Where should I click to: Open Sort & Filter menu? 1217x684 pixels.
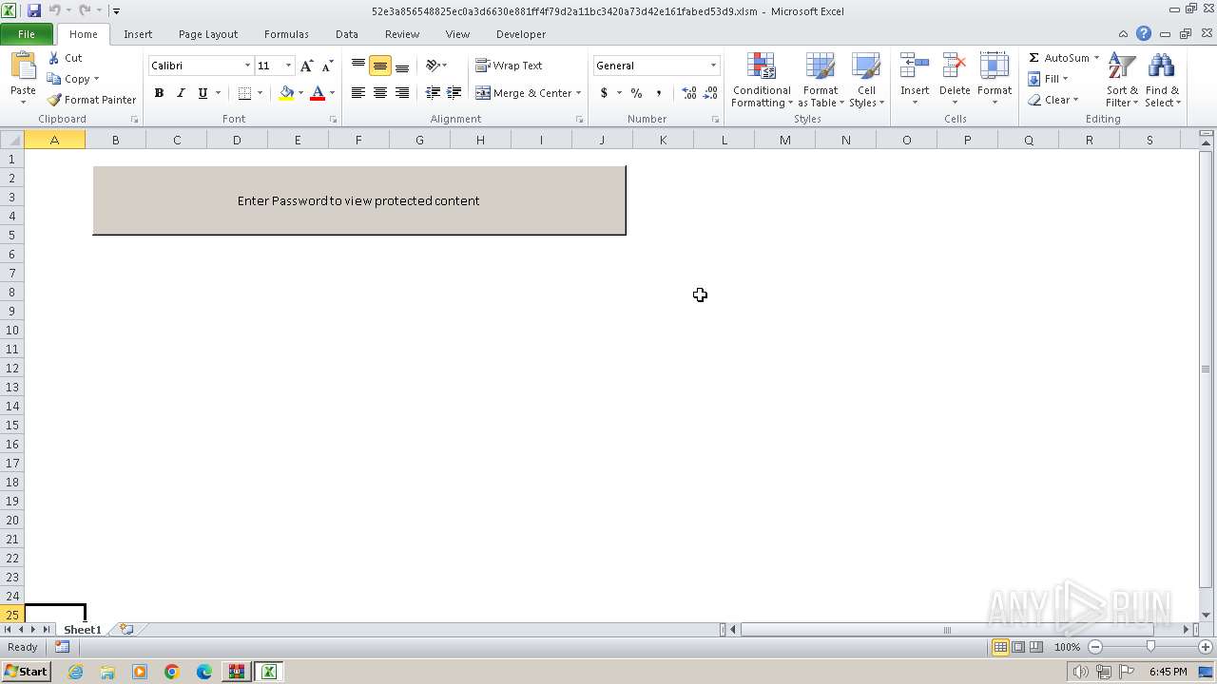coord(1122,81)
